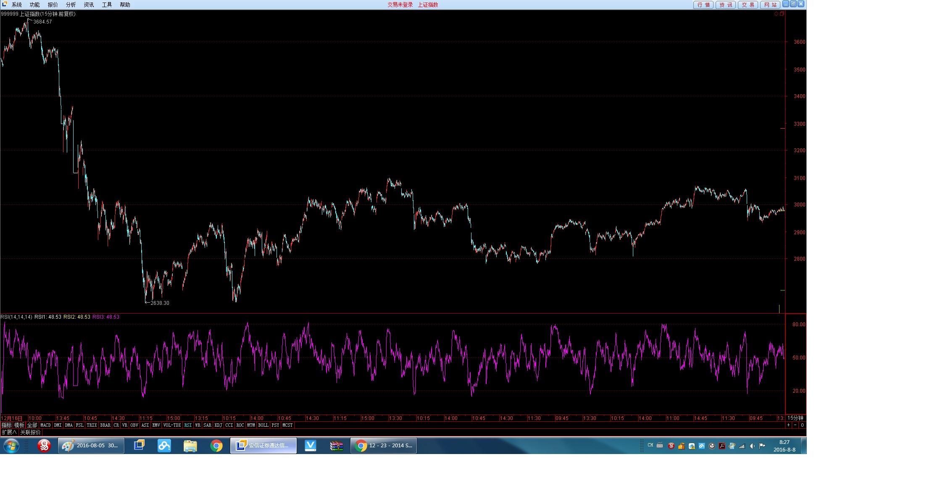Click the 行情 button
The width and height of the screenshot is (948, 478).
(x=703, y=5)
